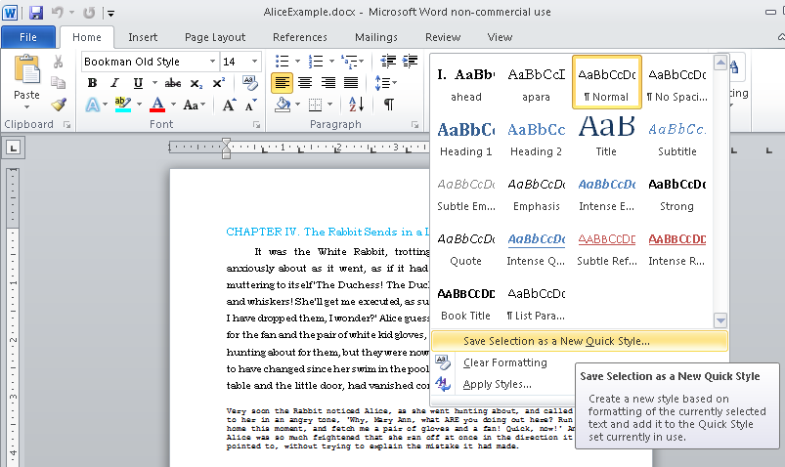Open the Change Case dropdown
785x467 pixels.
tap(194, 105)
